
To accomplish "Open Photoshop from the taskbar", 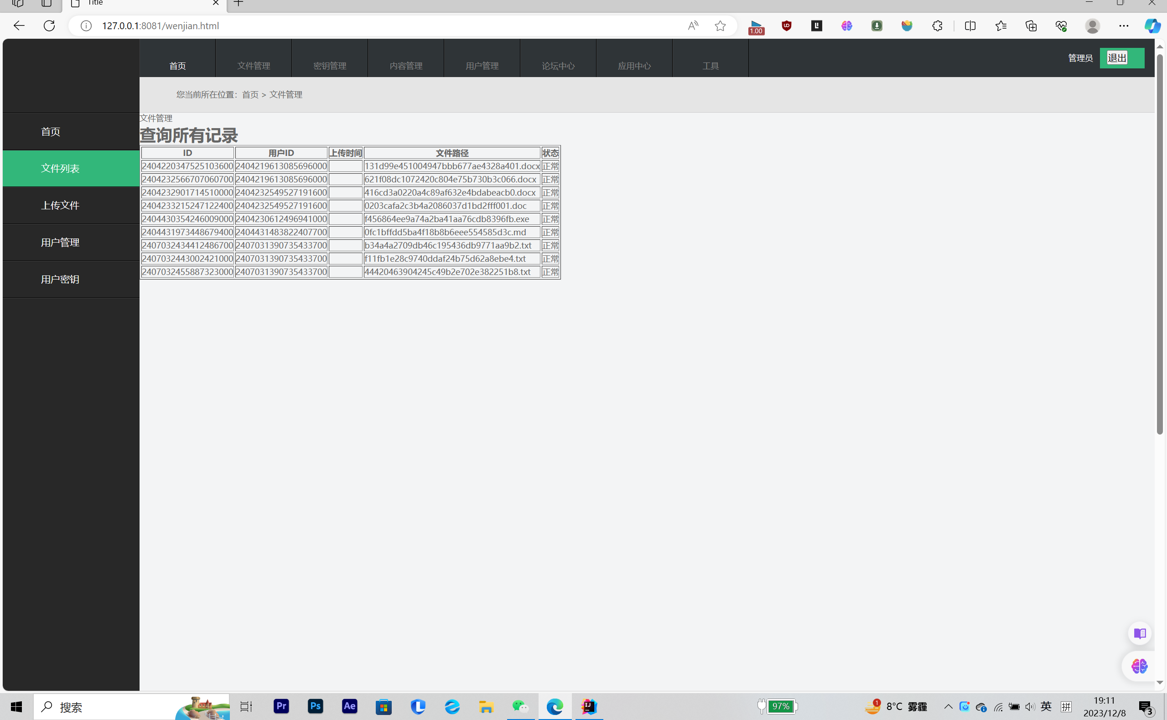I will [x=315, y=706].
